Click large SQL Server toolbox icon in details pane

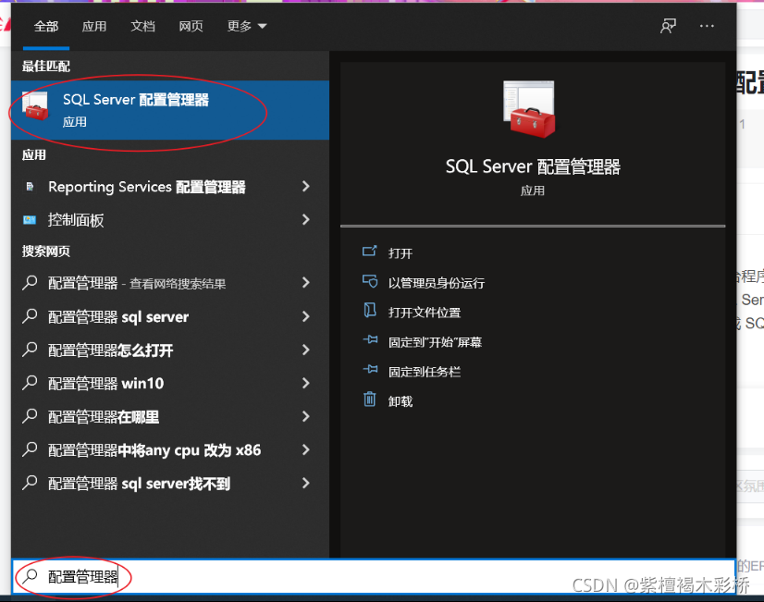pos(529,109)
